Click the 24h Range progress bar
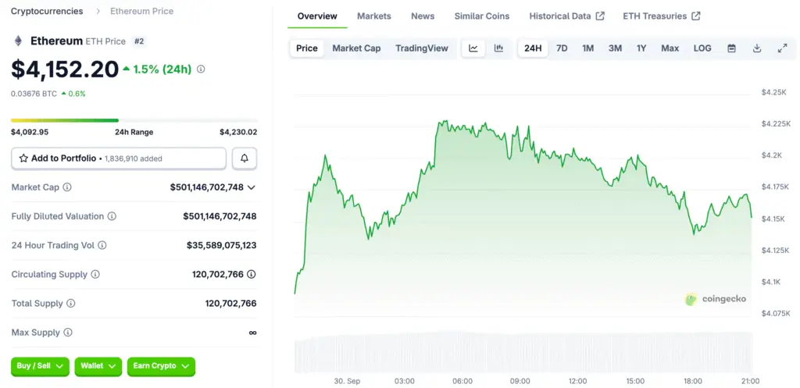This screenshot has width=800, height=388. [134, 120]
